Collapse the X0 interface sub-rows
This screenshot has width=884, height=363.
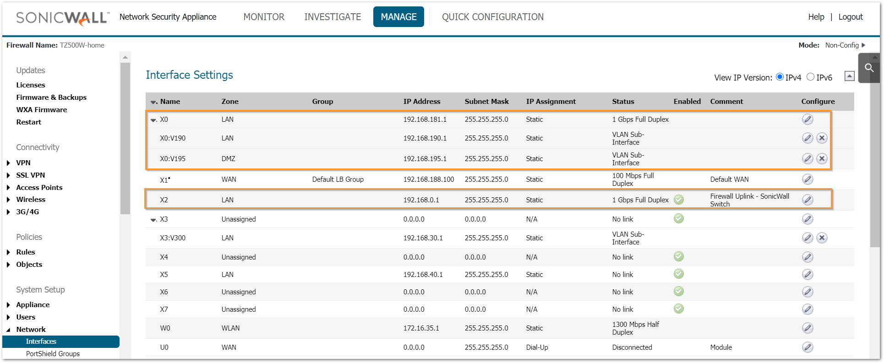[153, 120]
